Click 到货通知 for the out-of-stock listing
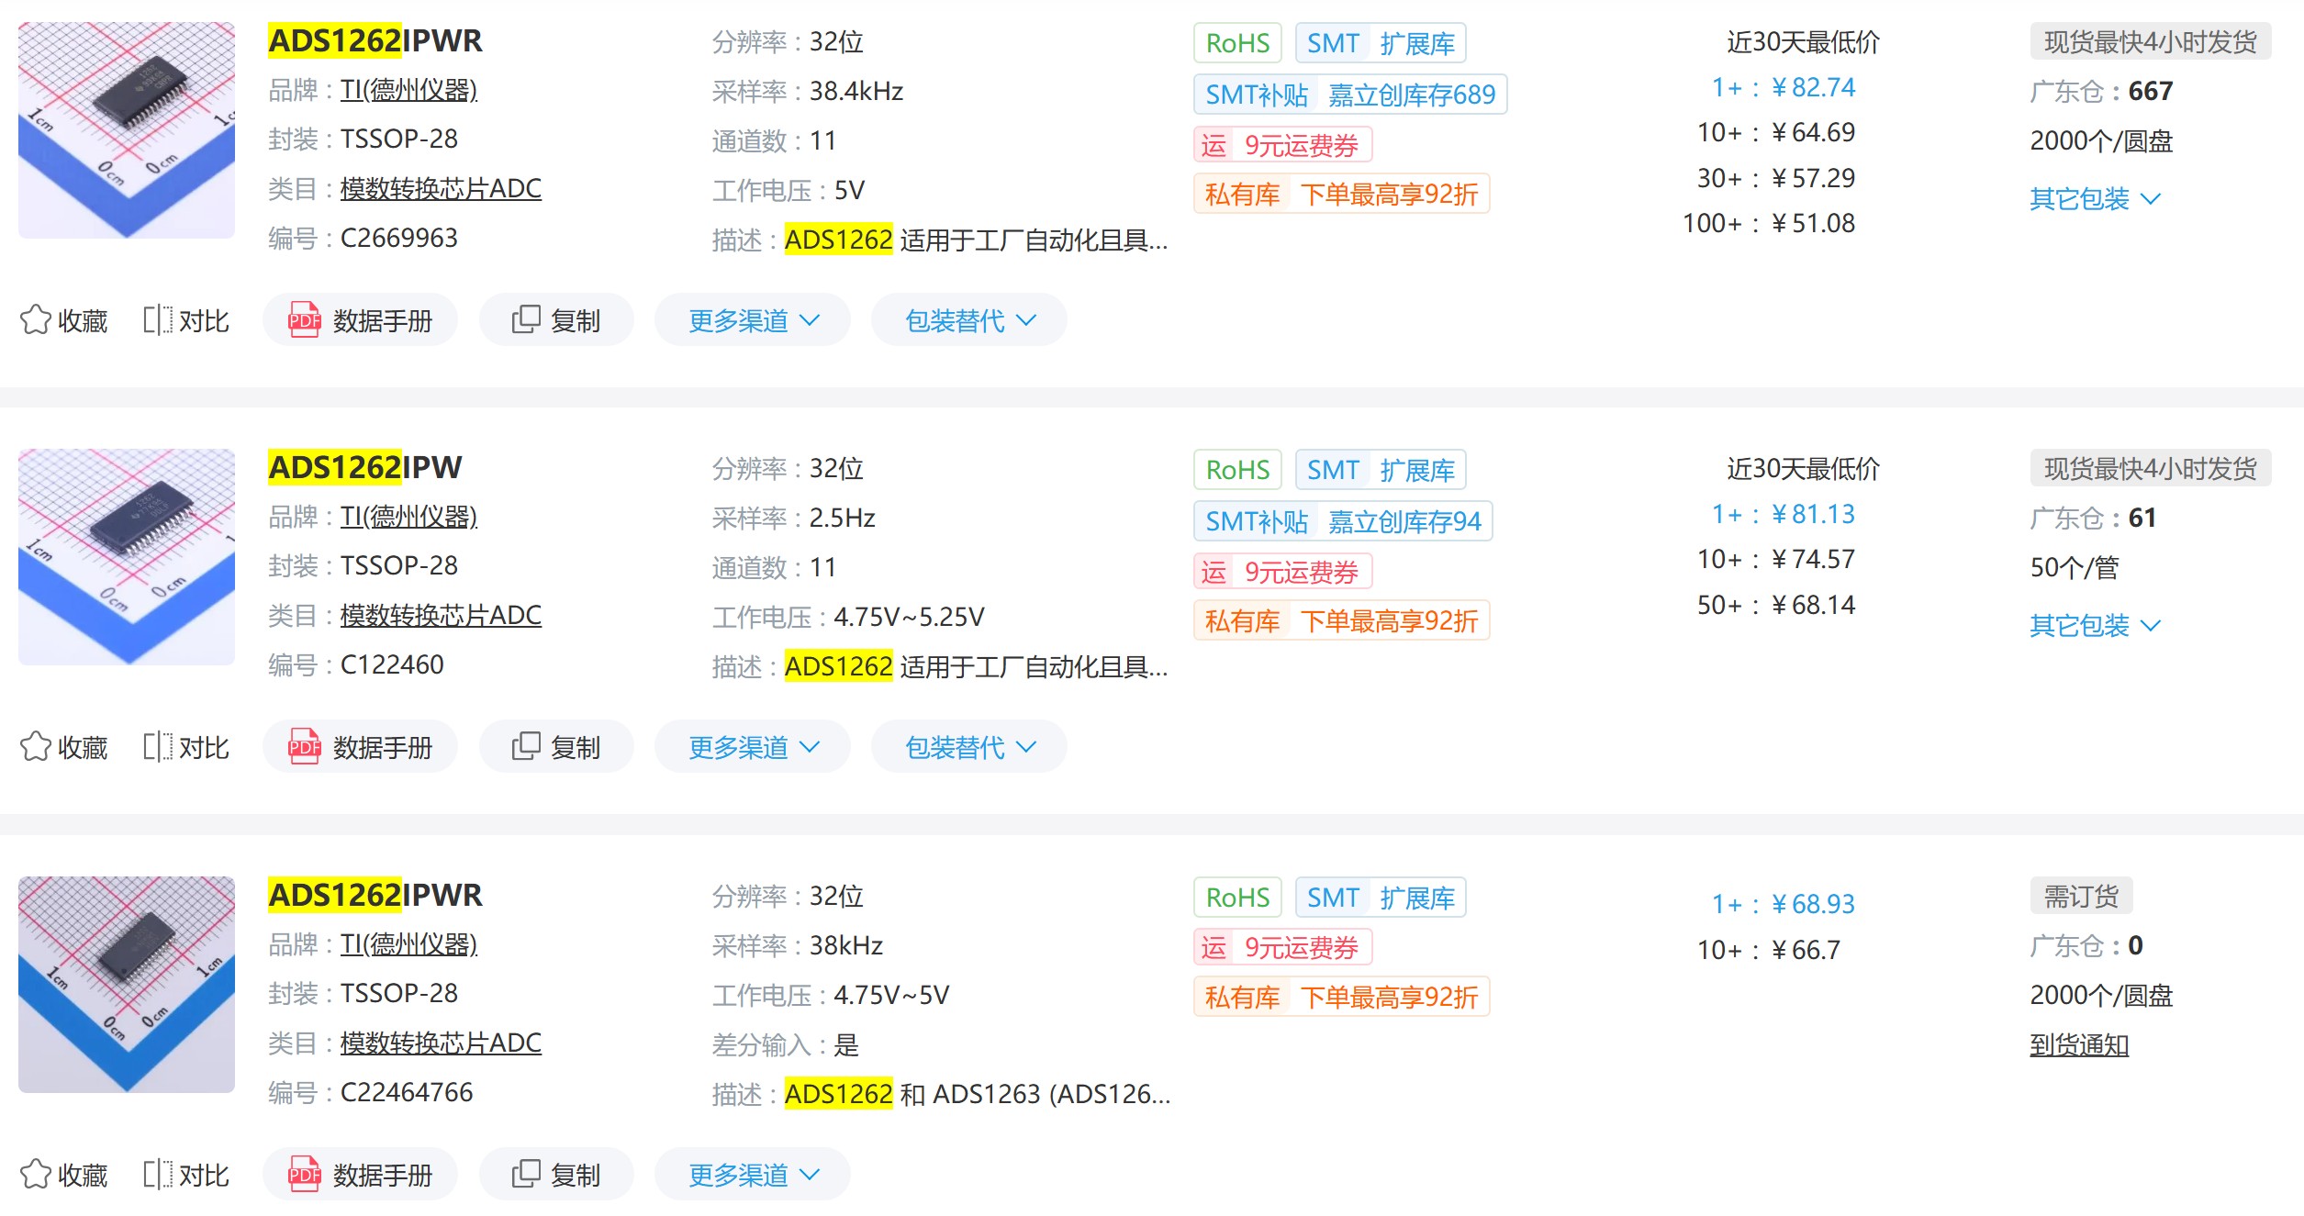The image size is (2304, 1216). pyautogui.click(x=2077, y=1044)
